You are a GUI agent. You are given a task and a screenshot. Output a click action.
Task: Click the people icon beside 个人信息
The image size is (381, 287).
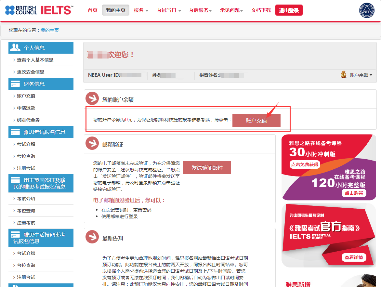[x=15, y=47]
